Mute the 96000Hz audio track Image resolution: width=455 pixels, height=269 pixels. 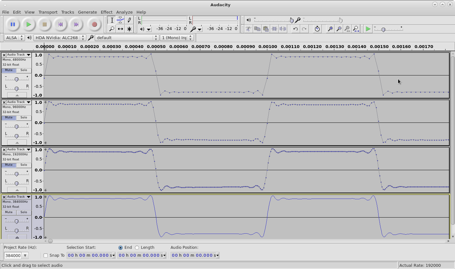click(9, 117)
